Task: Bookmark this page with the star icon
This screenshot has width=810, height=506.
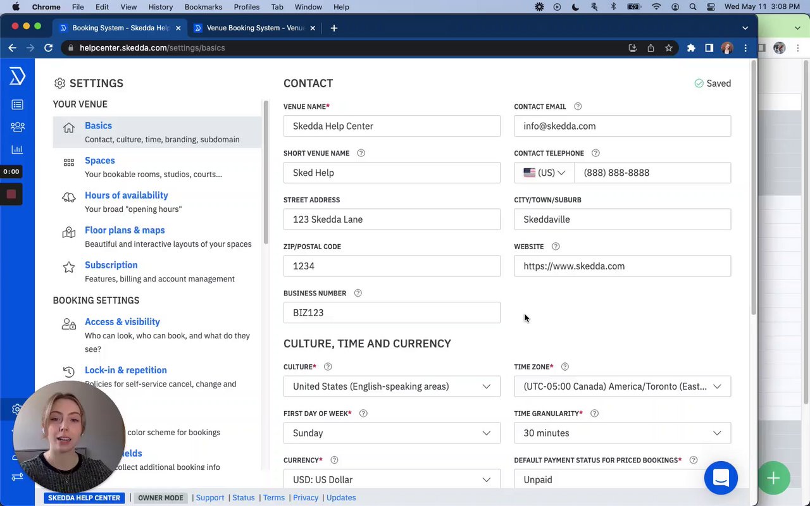Action: (669, 48)
